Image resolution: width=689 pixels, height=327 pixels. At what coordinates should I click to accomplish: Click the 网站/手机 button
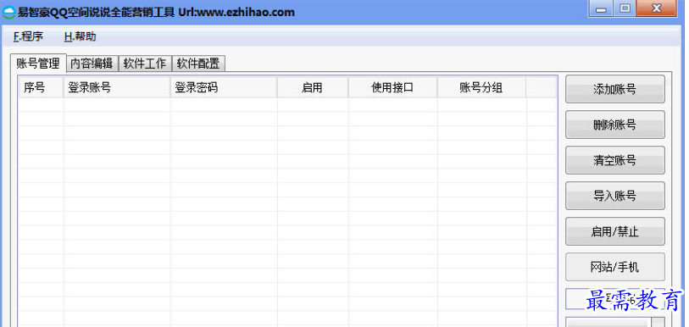[x=614, y=267]
